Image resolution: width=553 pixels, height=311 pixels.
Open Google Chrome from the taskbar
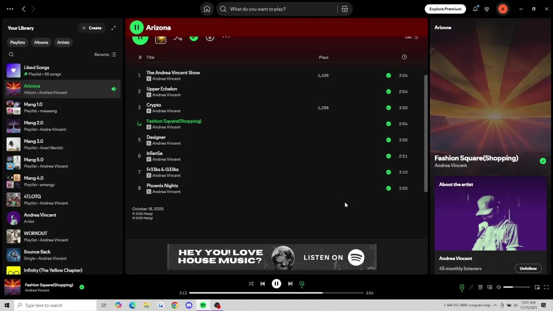[175, 305]
